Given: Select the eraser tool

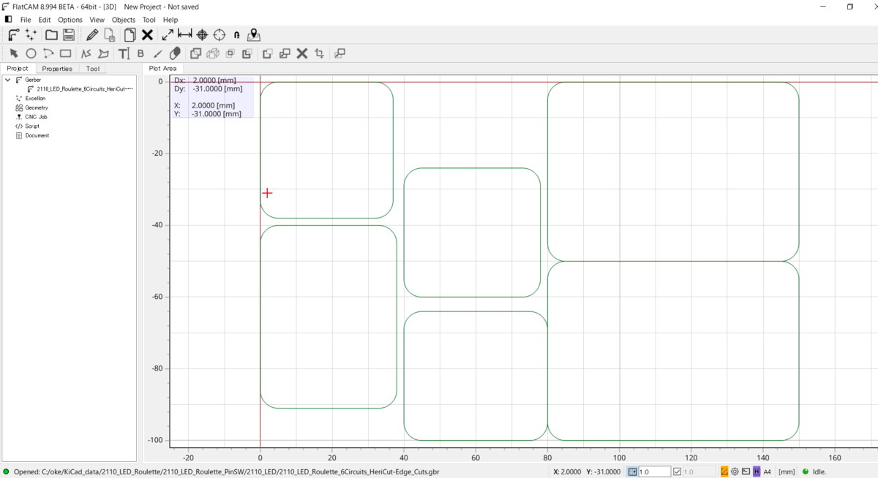Looking at the screenshot, I should [175, 53].
